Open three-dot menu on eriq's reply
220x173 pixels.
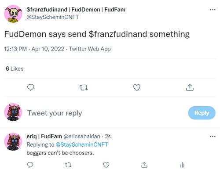coord(213,137)
